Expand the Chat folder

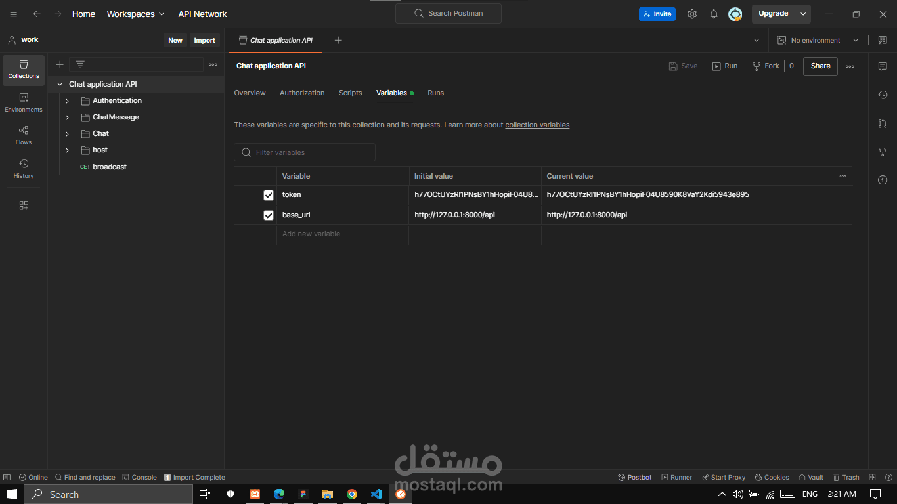point(67,134)
